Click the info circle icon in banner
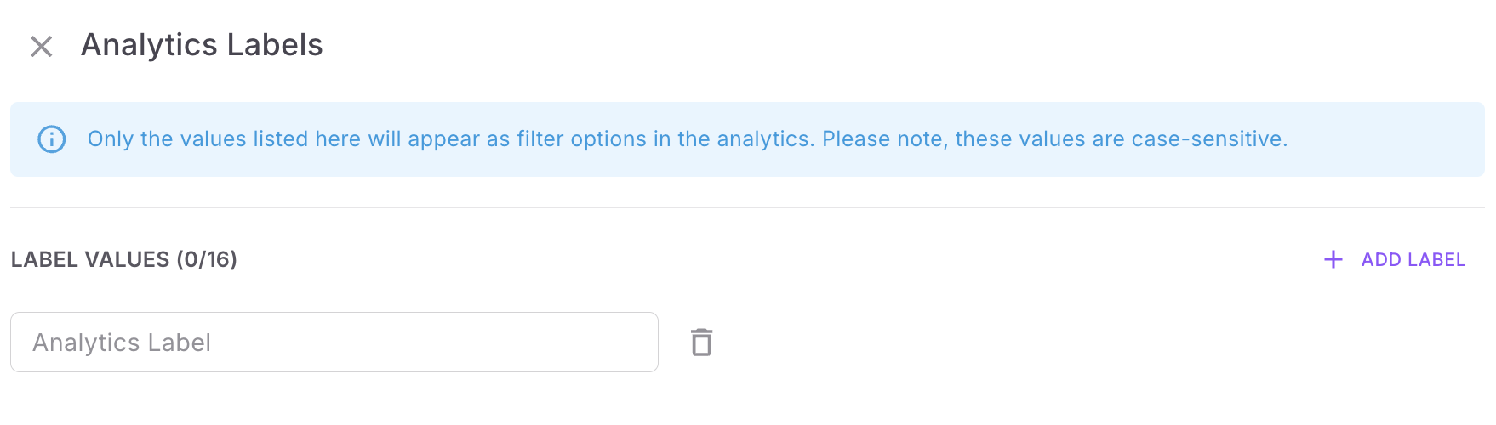 pos(52,139)
